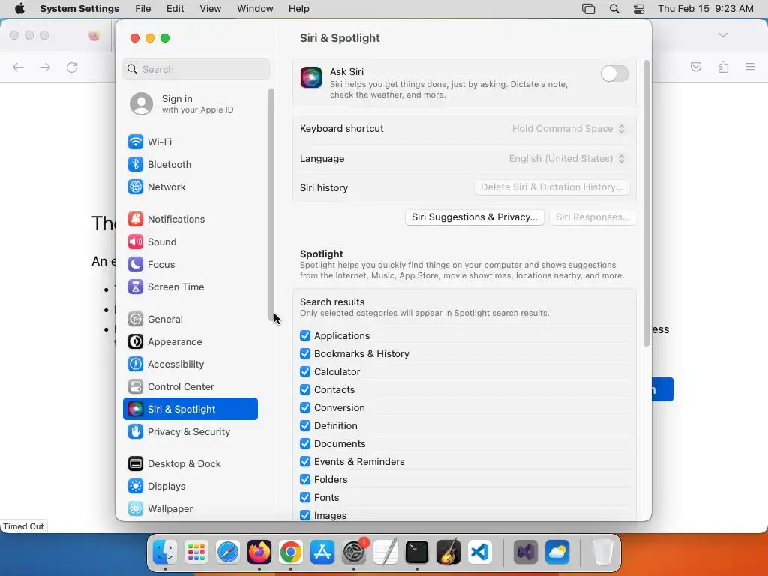Switch to Firefox in the Dock
The height and width of the screenshot is (576, 768).
coord(259,553)
